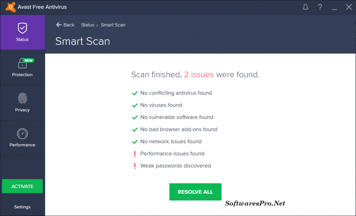Click the red exclamation beside Weak passwords discovered
This screenshot has height=216, width=356.
pos(135,166)
